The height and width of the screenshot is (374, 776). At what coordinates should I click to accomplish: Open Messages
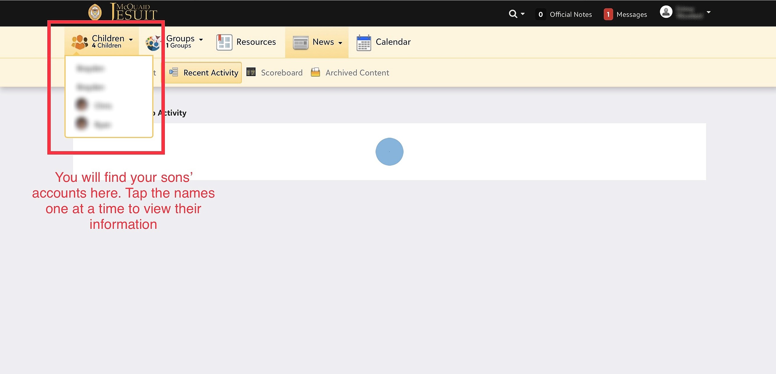point(632,15)
